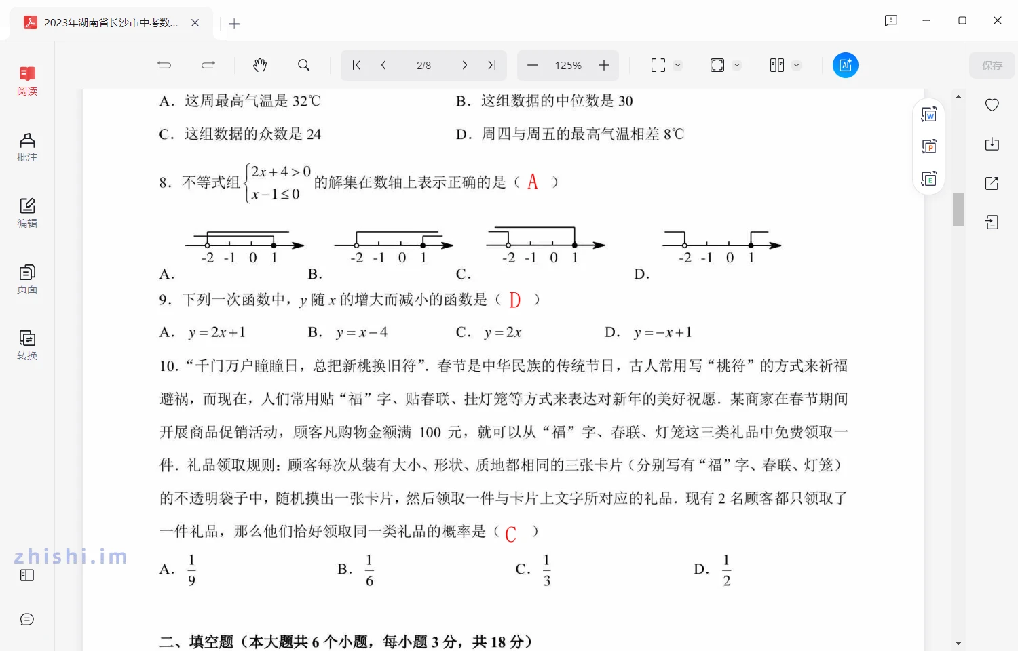
Task: Click the redo arrow
Action: coord(208,65)
